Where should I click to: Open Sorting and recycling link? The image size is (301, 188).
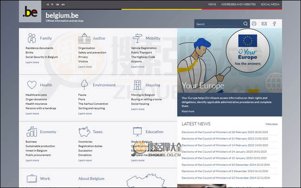pyautogui.click(x=92, y=108)
